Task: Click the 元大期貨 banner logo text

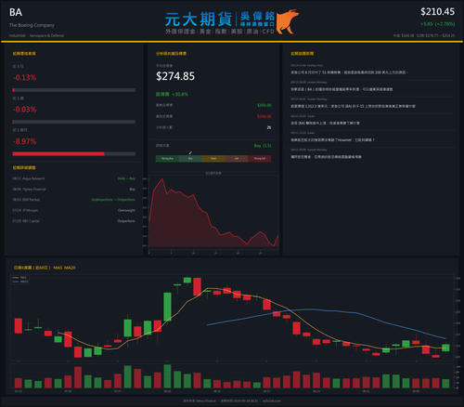Action: (x=199, y=20)
